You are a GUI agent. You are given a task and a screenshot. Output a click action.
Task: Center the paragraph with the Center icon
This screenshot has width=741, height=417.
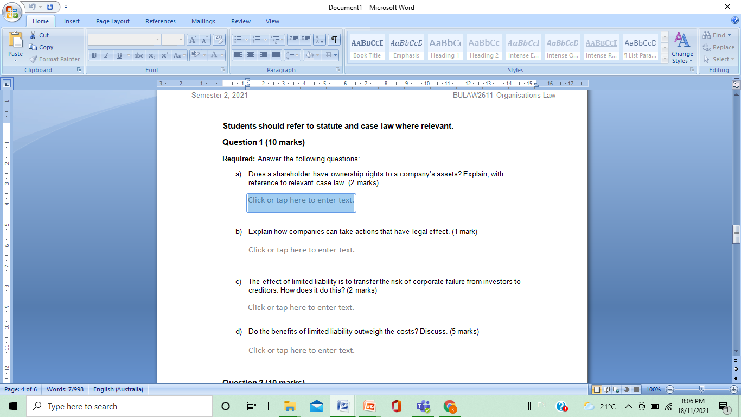[251, 55]
